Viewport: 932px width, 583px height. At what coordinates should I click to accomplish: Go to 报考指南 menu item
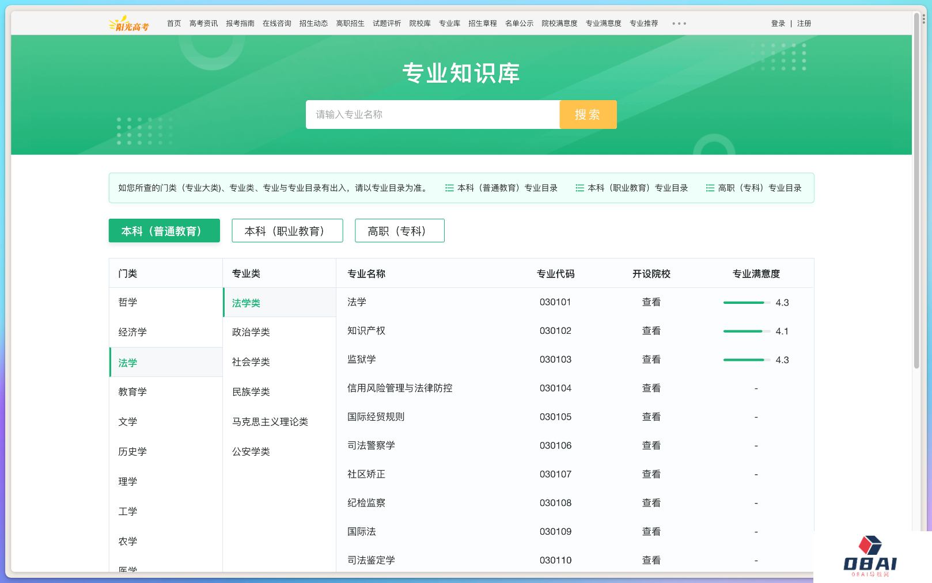pyautogui.click(x=240, y=24)
